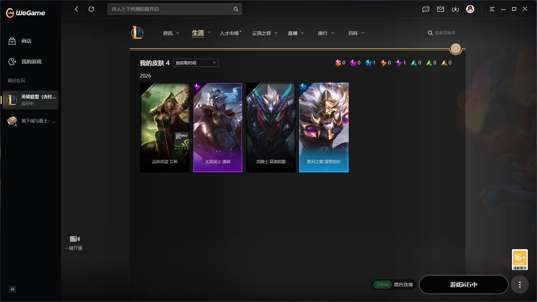Click the teal triangle rarity counter
The image size is (537, 302).
coord(416,63)
